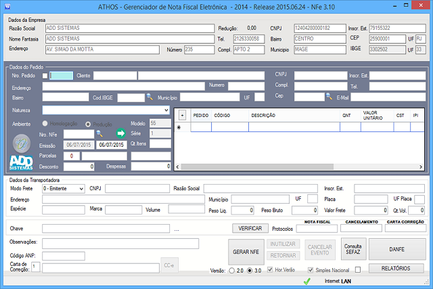Screen dimensions: 433x289
Task: Click the Consulta SEFAZ button
Action: click(353, 249)
